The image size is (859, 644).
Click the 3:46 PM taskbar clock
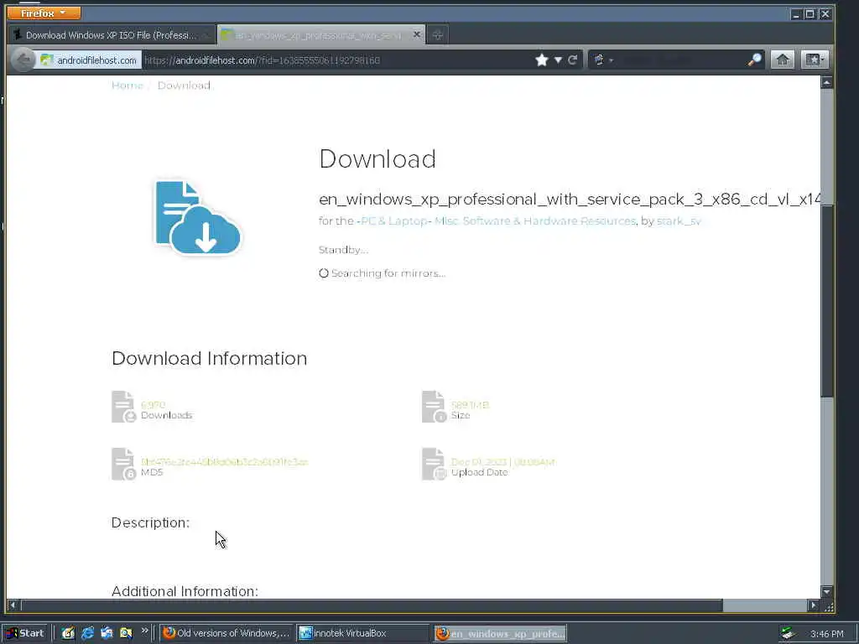(826, 634)
